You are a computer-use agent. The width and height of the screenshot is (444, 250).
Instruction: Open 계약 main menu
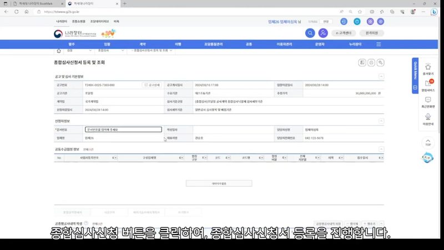(x=143, y=44)
